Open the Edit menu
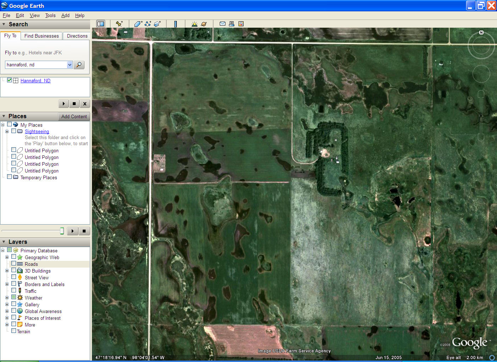 tap(20, 15)
